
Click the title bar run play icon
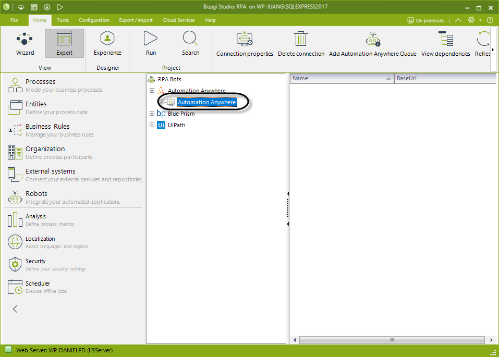(x=60, y=7)
